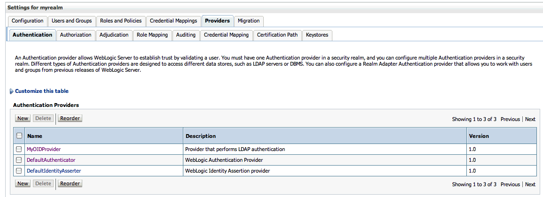The width and height of the screenshot is (543, 197).
Task: Click the top Reorder button
Action: click(70, 119)
